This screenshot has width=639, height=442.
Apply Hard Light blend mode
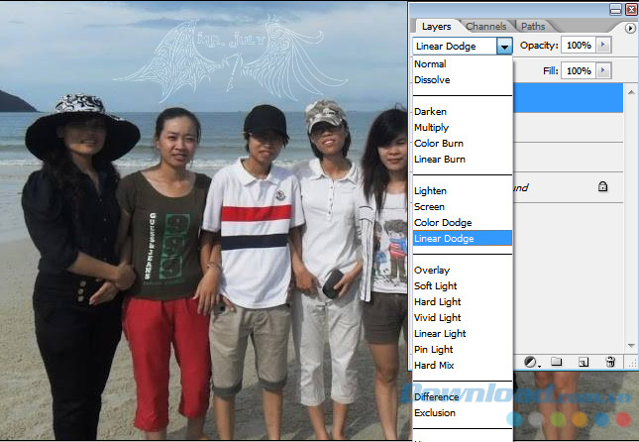pos(438,302)
